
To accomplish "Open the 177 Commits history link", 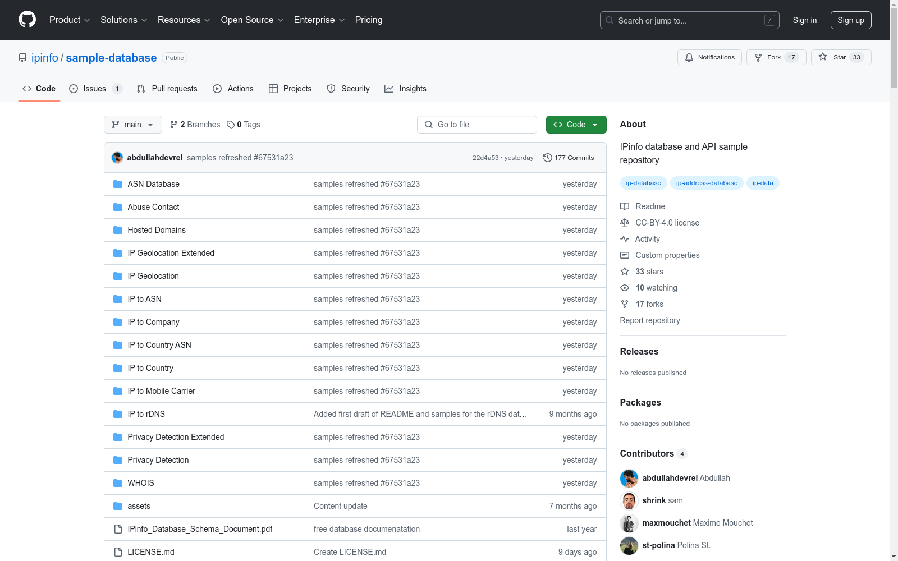I will 569,158.
